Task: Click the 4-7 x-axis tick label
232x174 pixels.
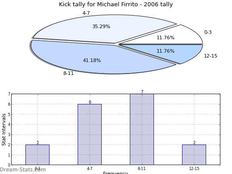Action: [90, 169]
